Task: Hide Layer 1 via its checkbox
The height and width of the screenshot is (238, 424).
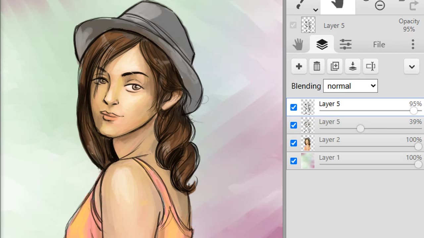Action: (293, 161)
